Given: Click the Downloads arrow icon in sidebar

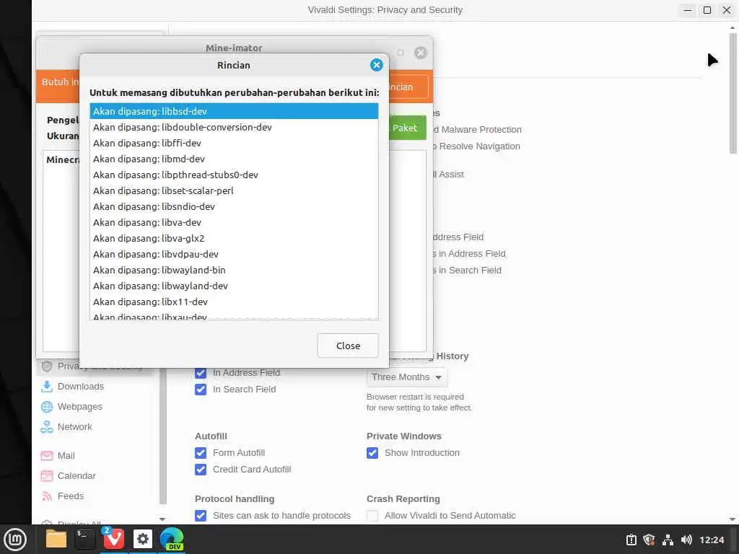Looking at the screenshot, I should click(47, 387).
